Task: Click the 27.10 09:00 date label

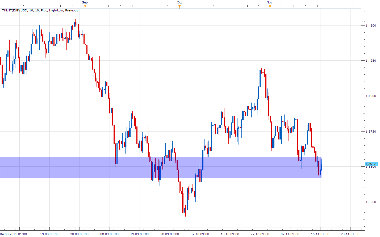Action: tap(260, 234)
